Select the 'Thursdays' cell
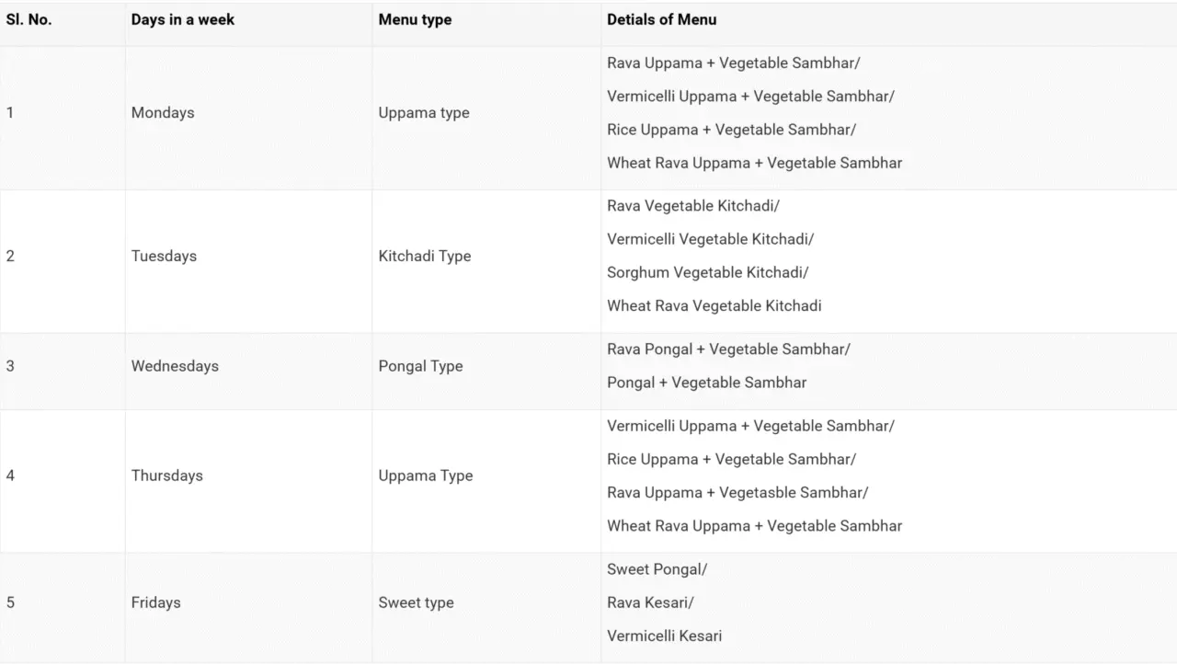The width and height of the screenshot is (1177, 664). 166,475
